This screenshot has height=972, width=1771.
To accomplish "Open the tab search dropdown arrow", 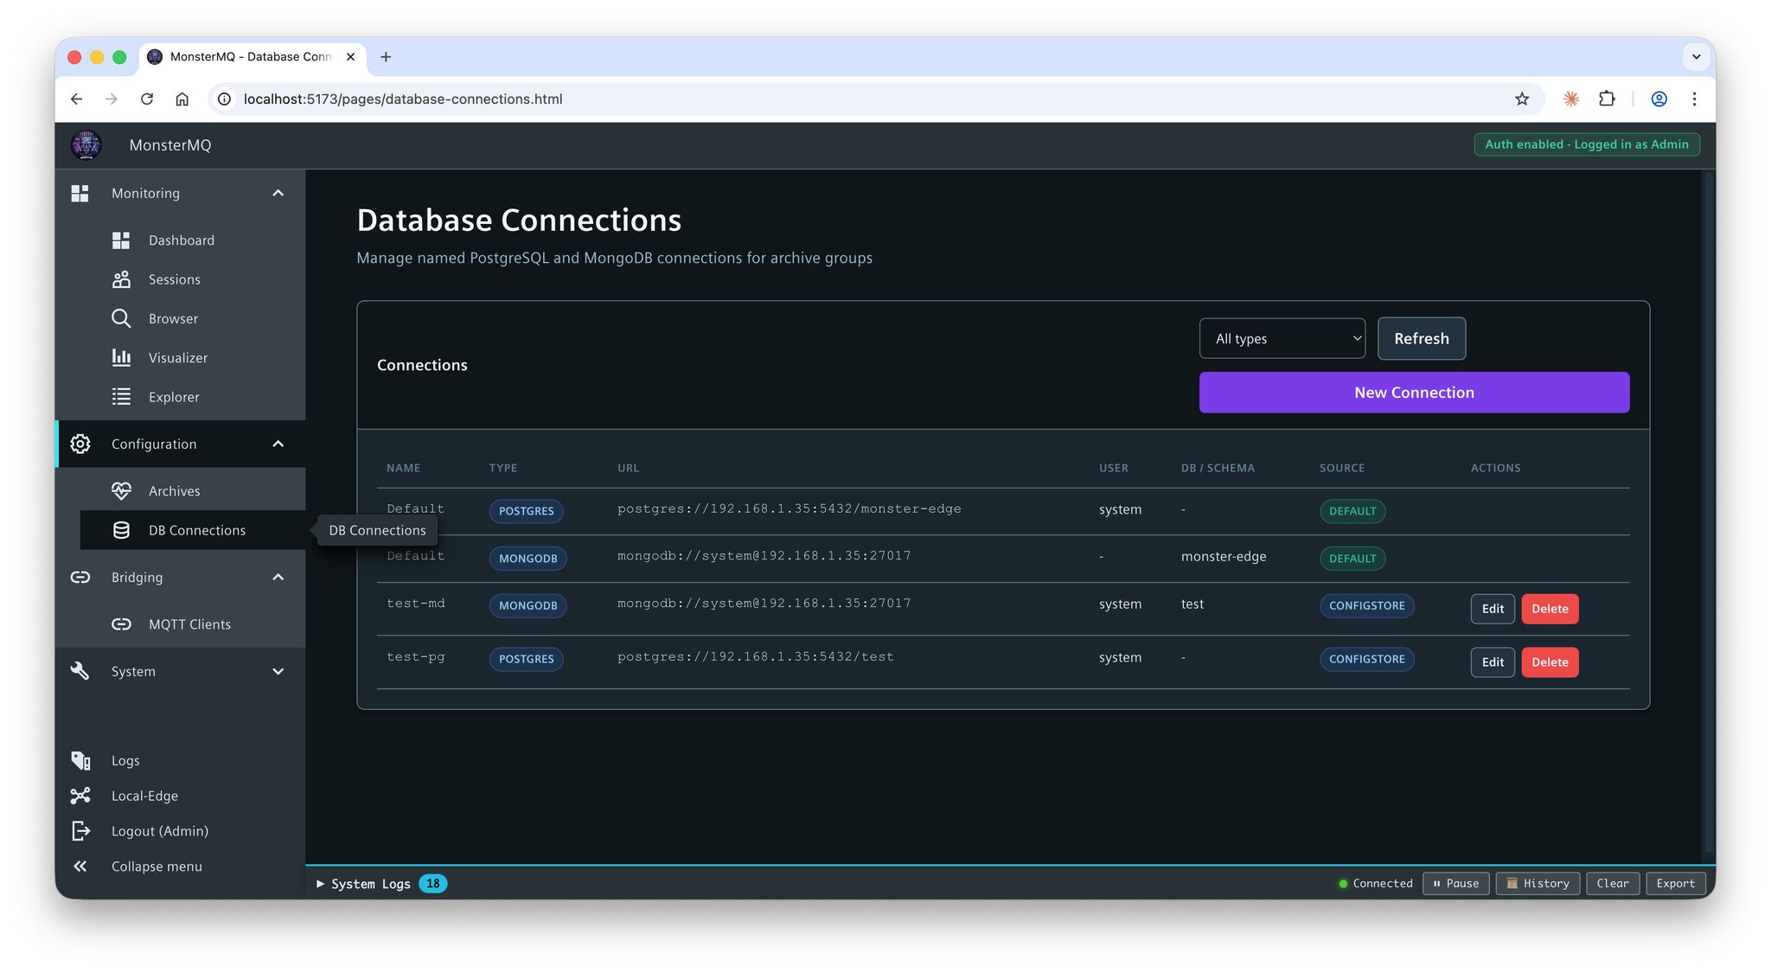I will [x=1696, y=57].
